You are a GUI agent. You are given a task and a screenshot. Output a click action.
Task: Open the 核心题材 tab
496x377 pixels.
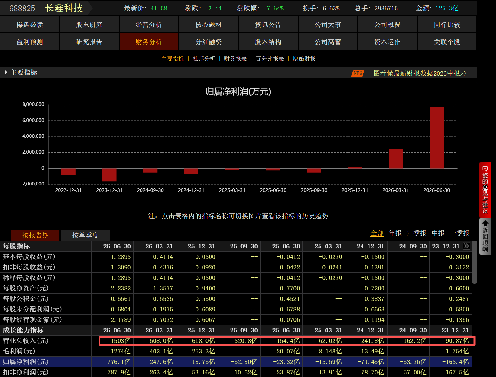click(x=209, y=24)
